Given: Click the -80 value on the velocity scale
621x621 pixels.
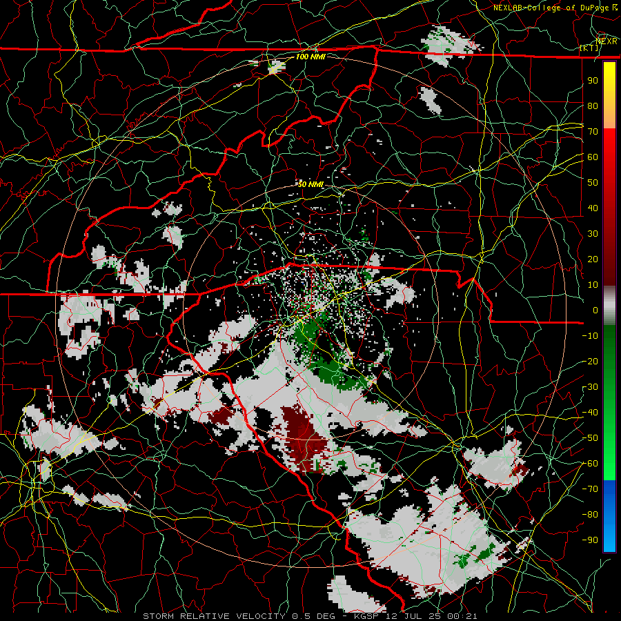Looking at the screenshot, I should pyautogui.click(x=590, y=515).
